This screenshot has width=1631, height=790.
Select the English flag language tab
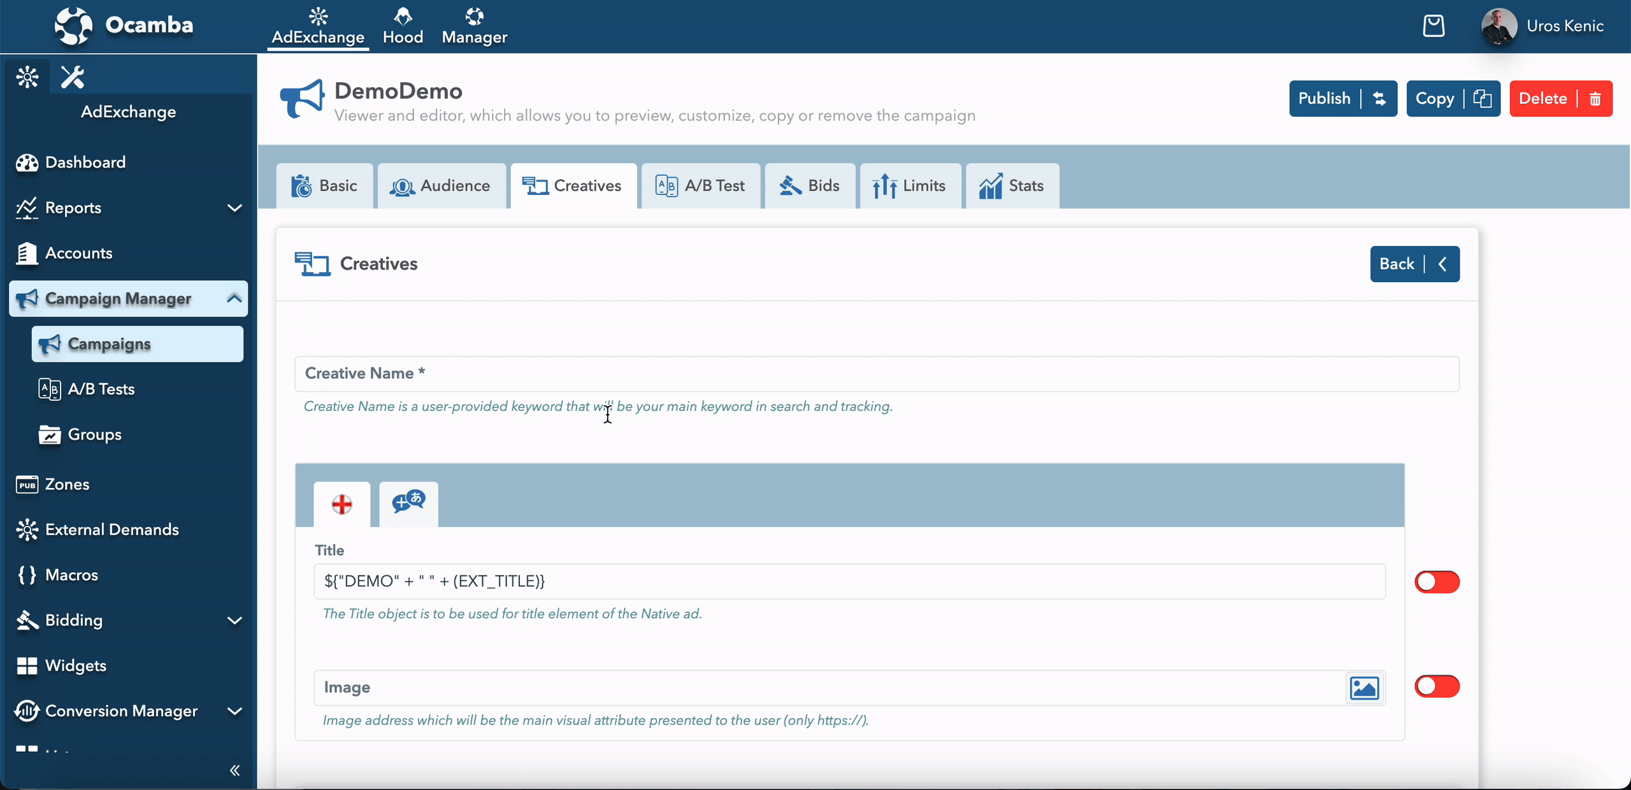click(342, 504)
